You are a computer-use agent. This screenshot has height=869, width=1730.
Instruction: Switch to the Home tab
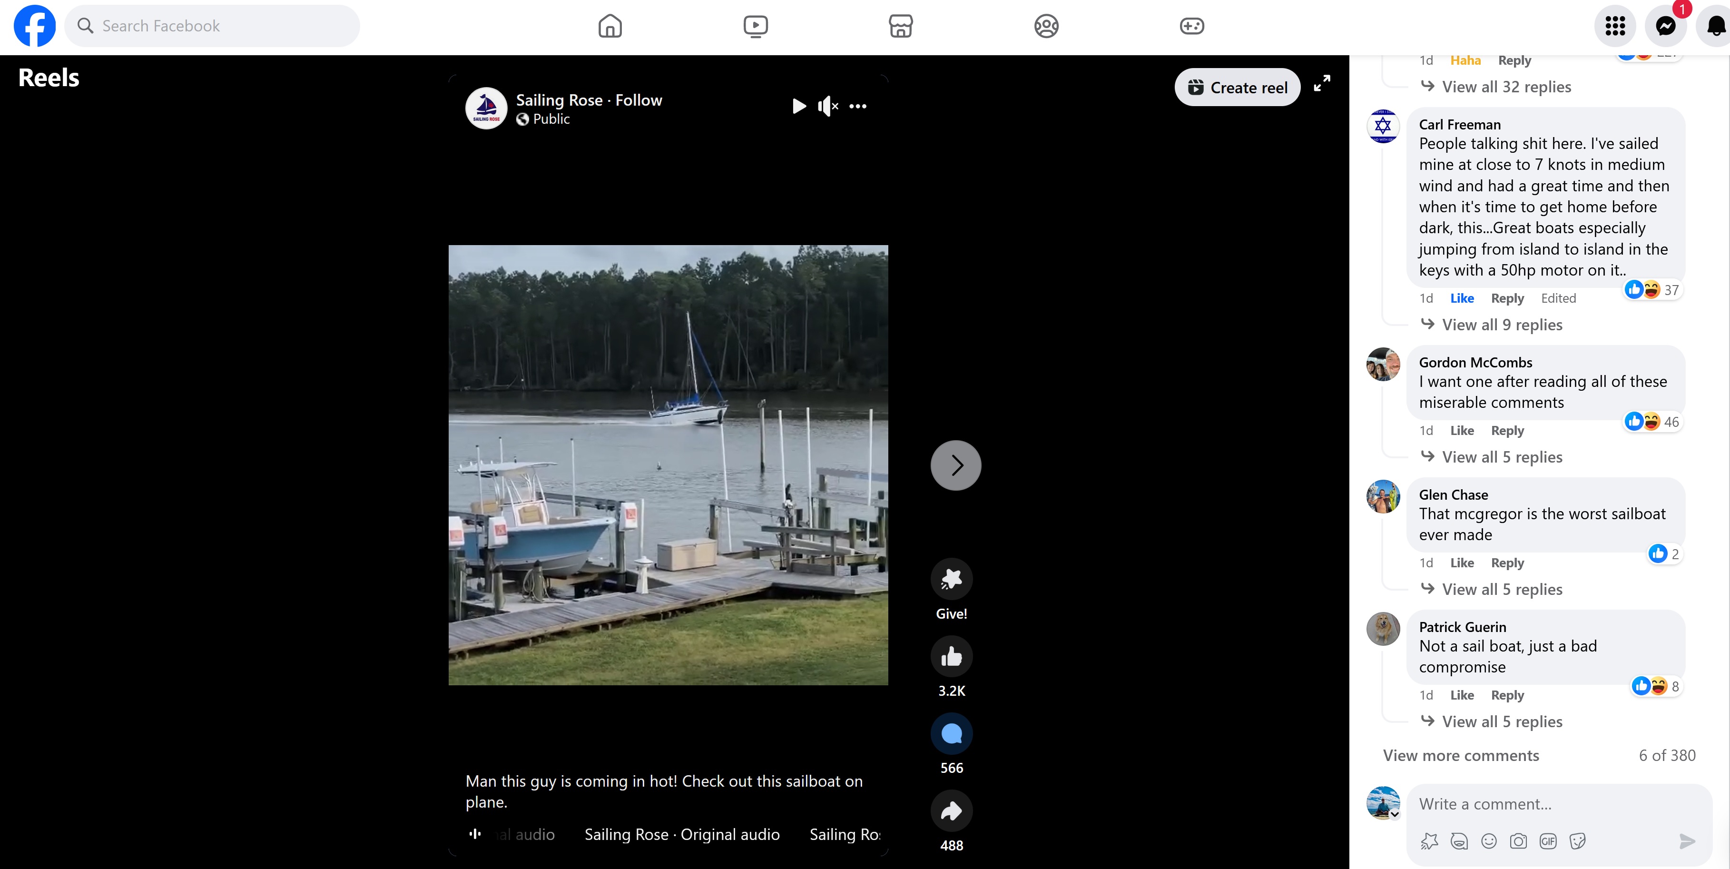(610, 26)
